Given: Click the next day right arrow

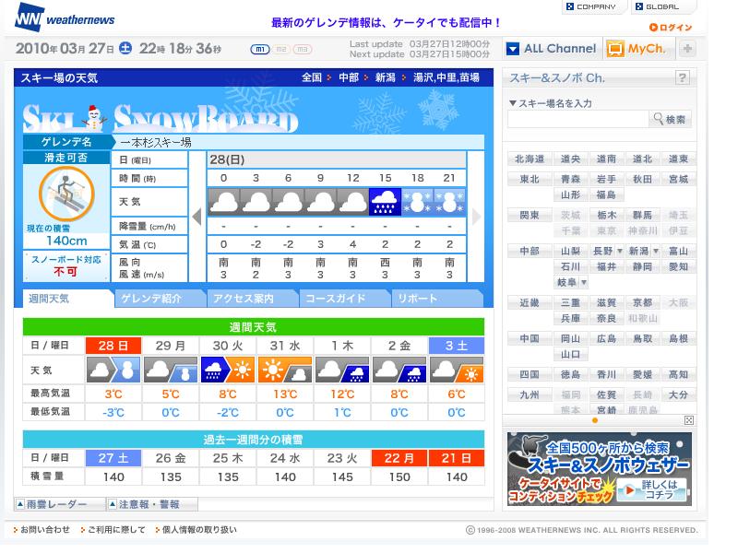Looking at the screenshot, I should point(476,217).
